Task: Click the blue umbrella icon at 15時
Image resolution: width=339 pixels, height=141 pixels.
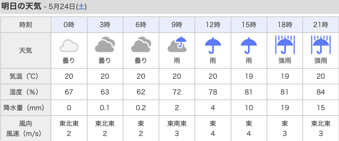Action: 249,45
